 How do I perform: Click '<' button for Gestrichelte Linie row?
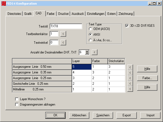pos(130,84)
